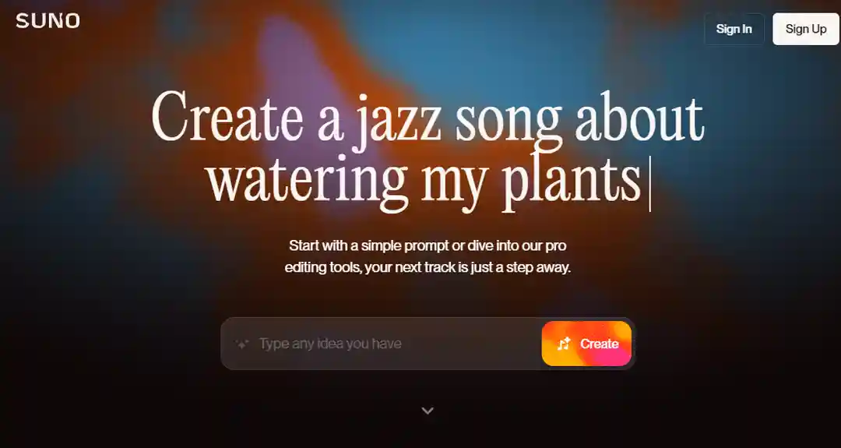841x448 pixels.
Task: Click the word 'Create' in the headline
Action: pos(227,119)
